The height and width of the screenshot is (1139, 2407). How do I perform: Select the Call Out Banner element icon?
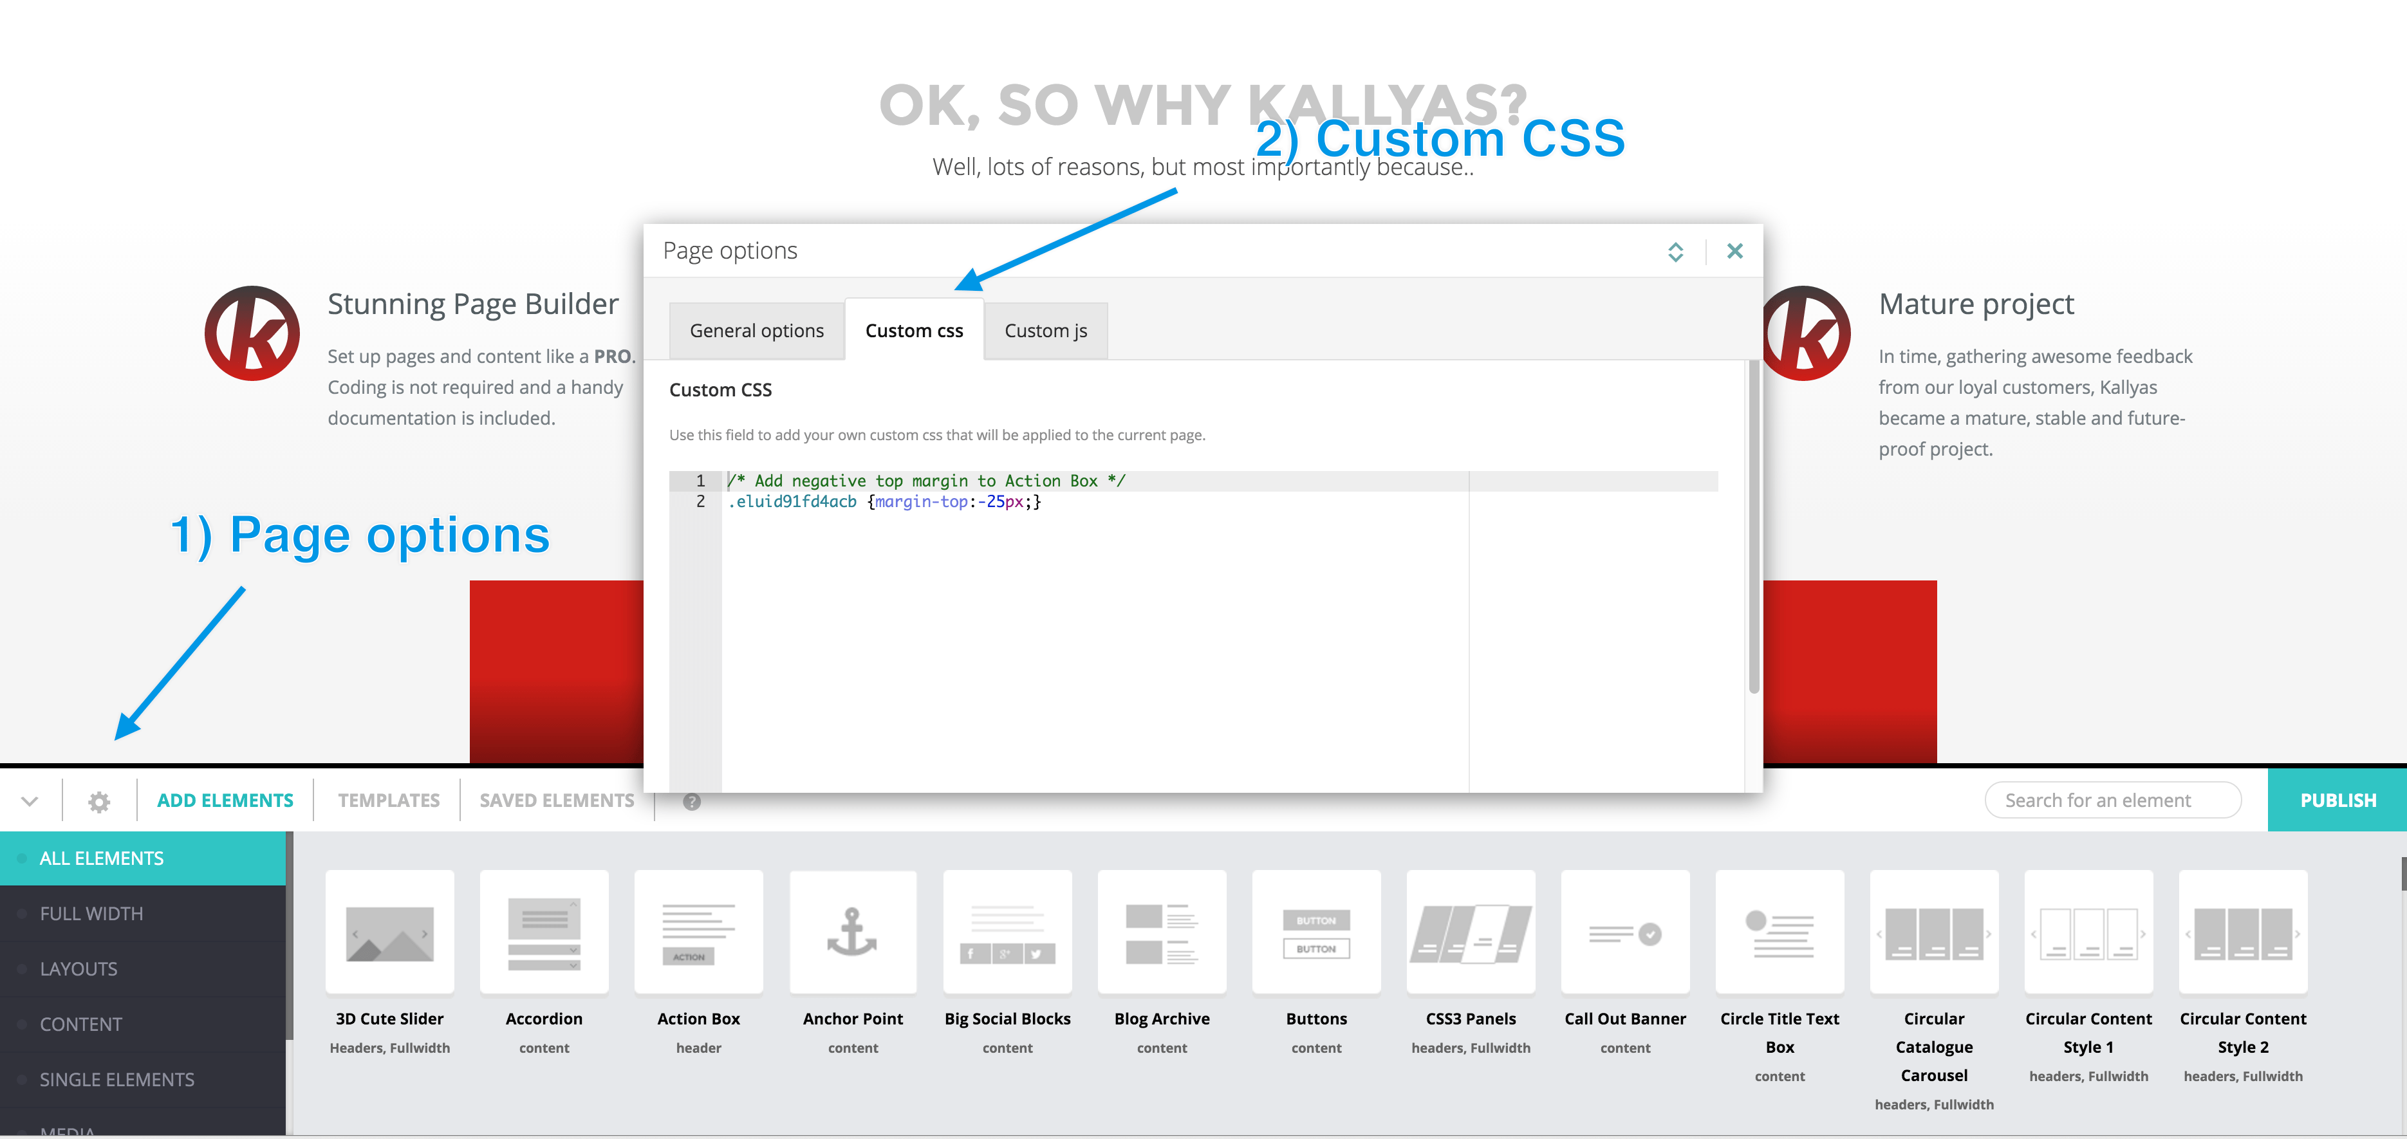[x=1625, y=932]
